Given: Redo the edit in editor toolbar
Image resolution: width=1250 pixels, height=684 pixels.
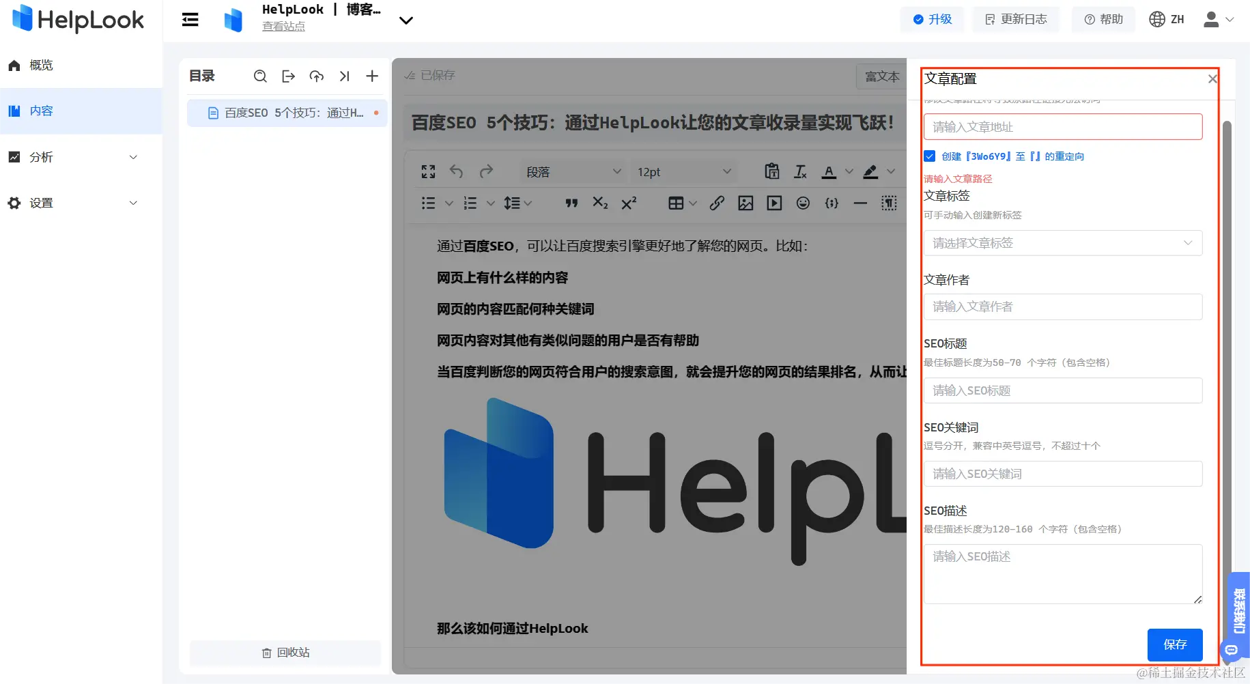Looking at the screenshot, I should [x=486, y=171].
